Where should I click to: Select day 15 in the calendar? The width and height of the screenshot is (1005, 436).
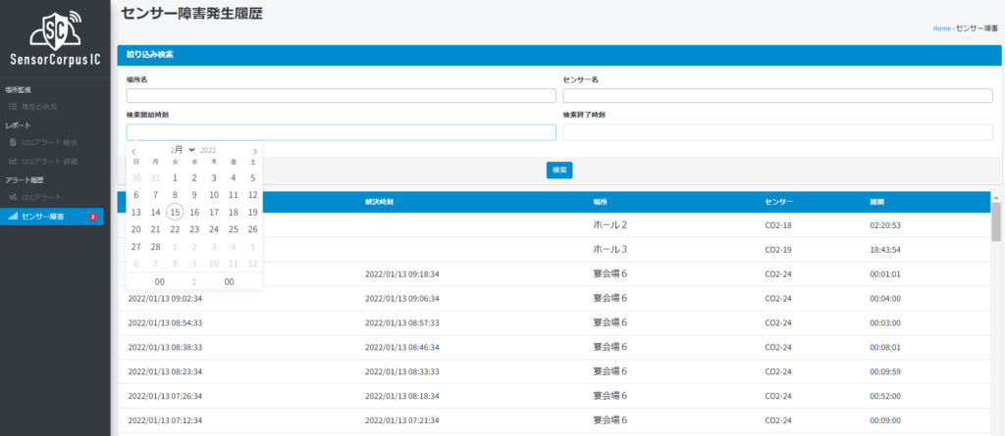(175, 212)
